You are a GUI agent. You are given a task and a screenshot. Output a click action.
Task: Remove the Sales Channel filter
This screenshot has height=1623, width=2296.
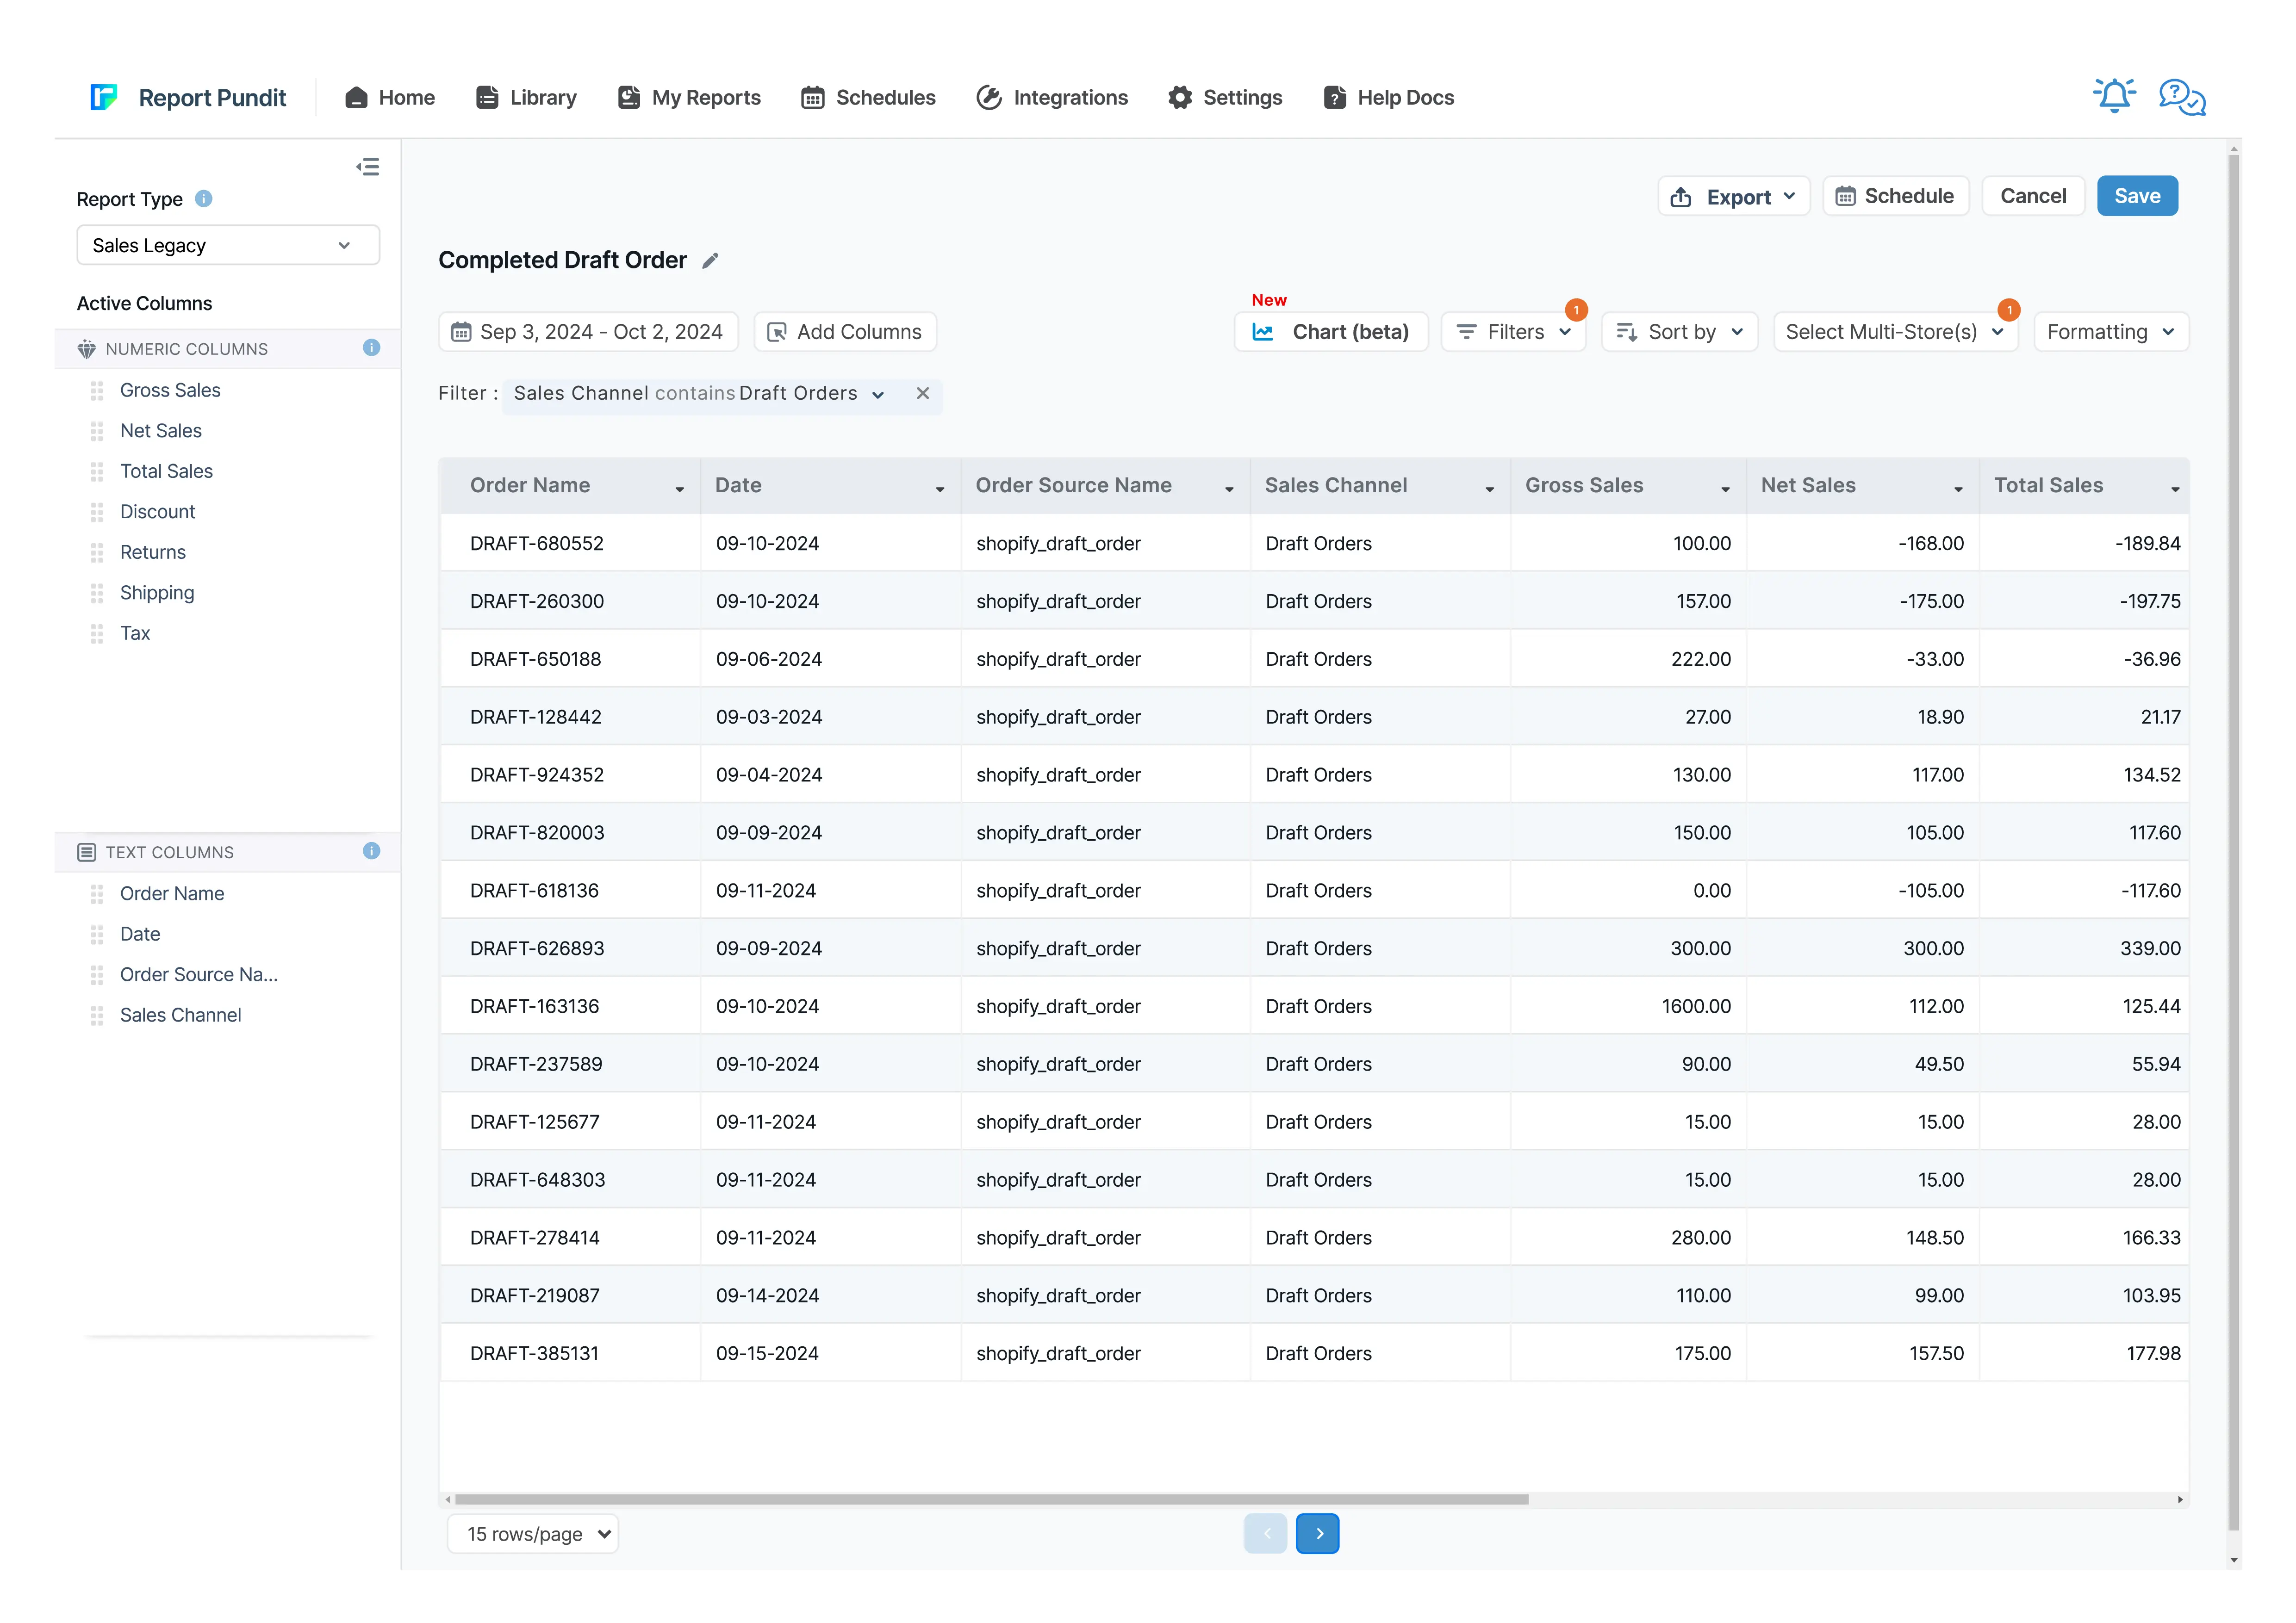click(x=922, y=394)
